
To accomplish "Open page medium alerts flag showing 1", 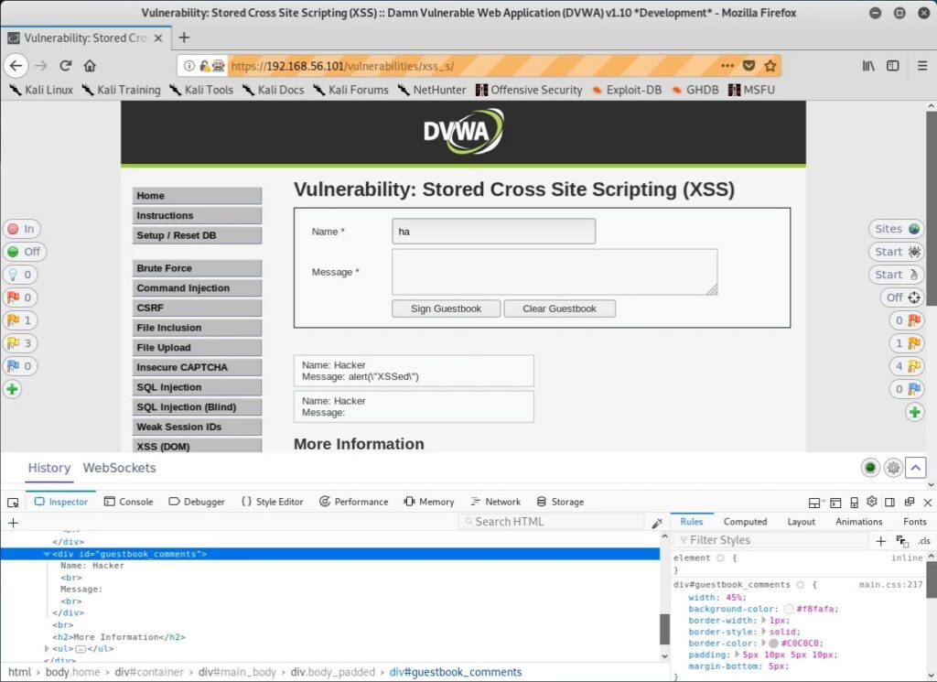I will pyautogui.click(x=21, y=320).
